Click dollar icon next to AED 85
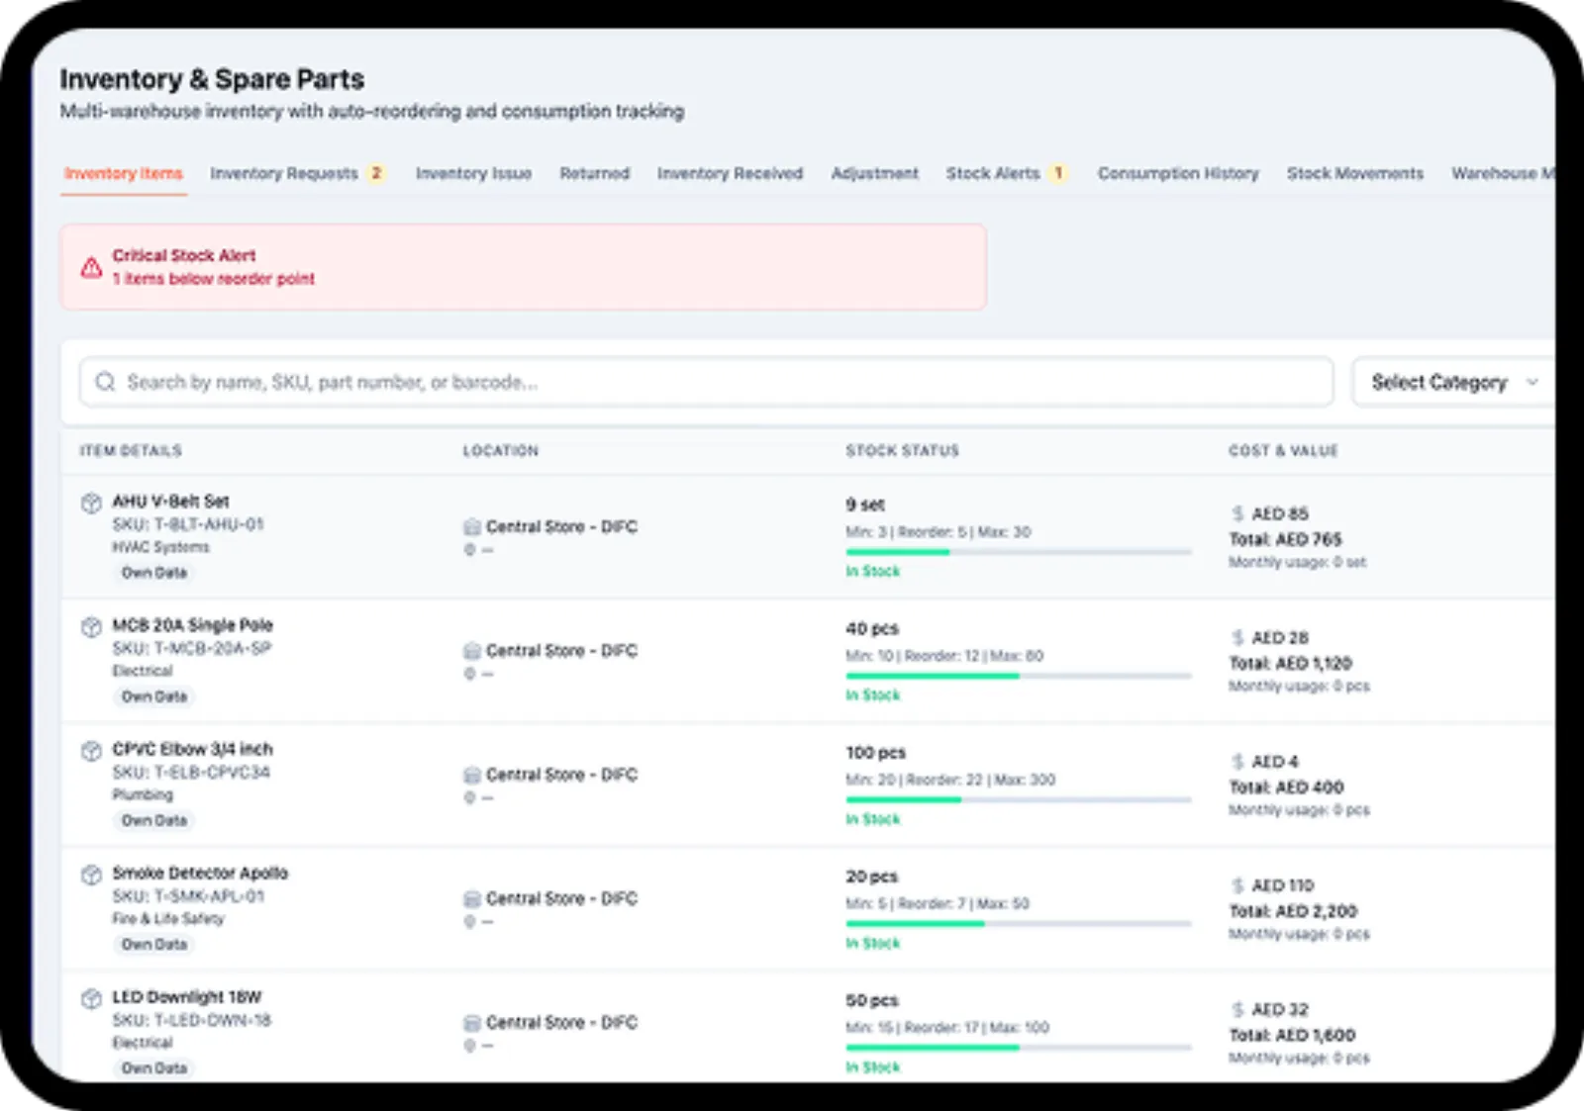The image size is (1584, 1111). click(1237, 513)
